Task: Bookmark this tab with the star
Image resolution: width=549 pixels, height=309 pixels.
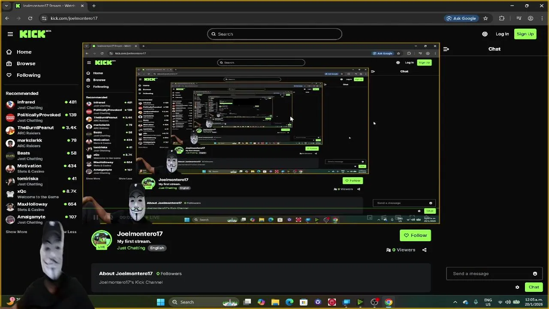Action: [x=486, y=18]
